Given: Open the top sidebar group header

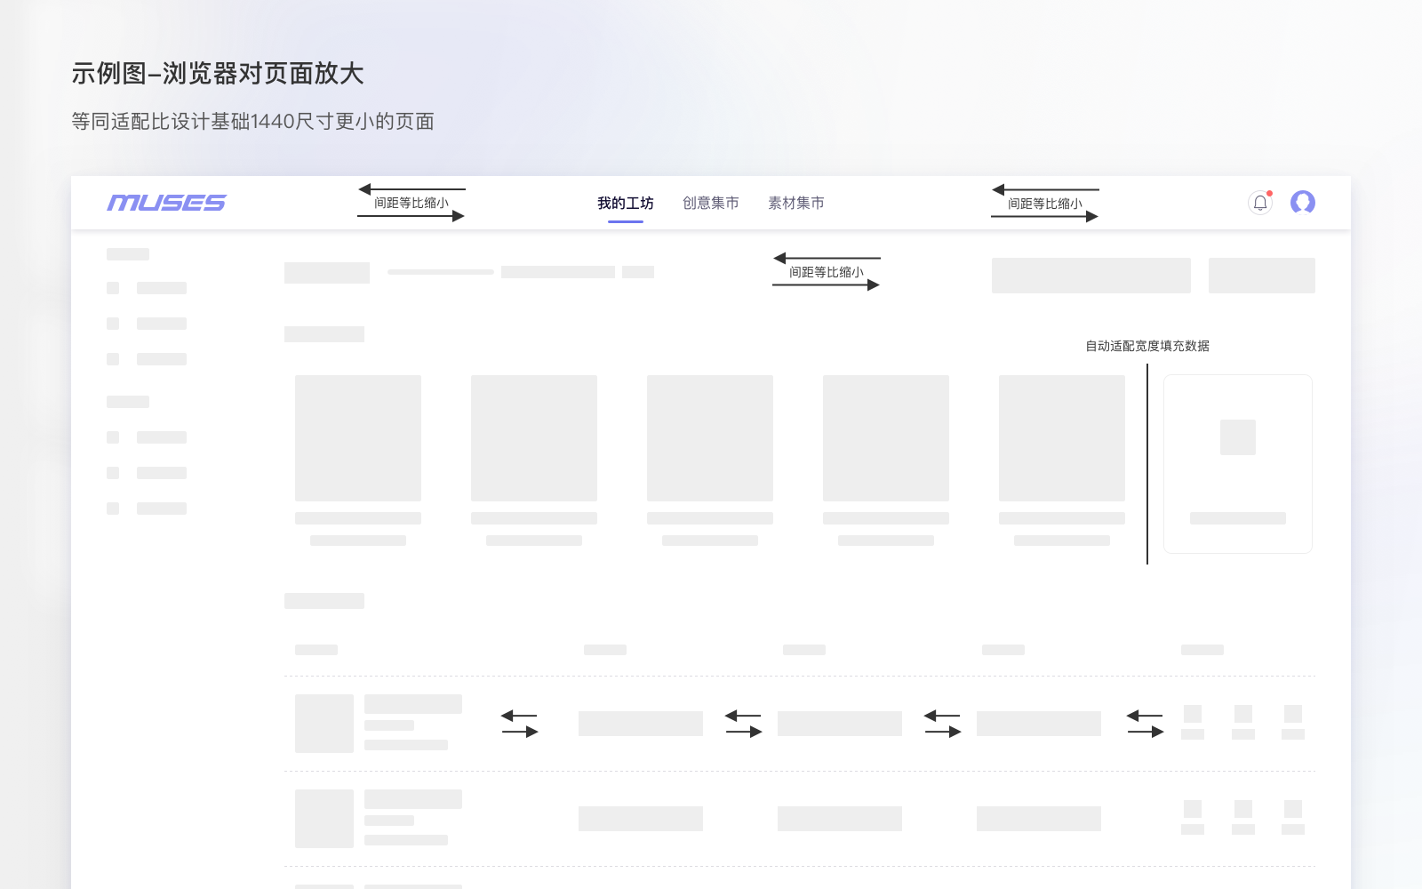Looking at the screenshot, I should [127, 253].
